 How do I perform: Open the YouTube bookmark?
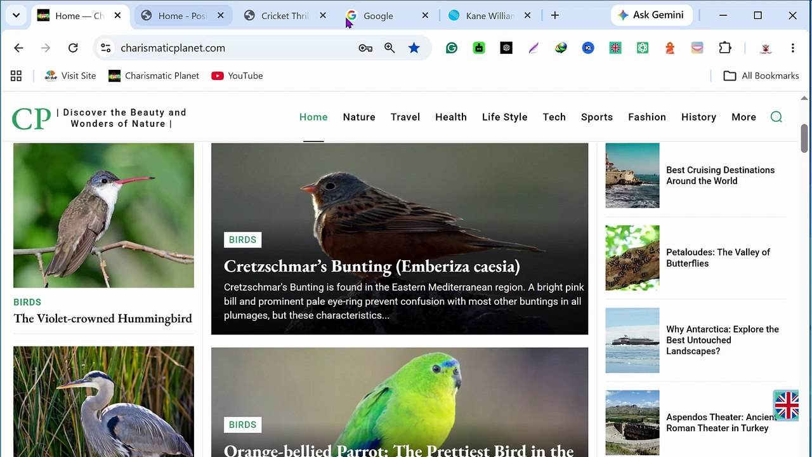pos(237,76)
